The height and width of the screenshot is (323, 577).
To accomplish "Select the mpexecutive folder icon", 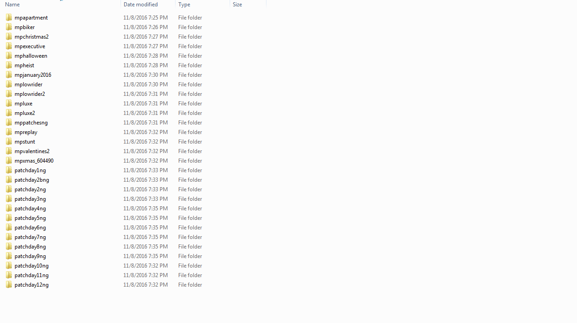I will [9, 46].
